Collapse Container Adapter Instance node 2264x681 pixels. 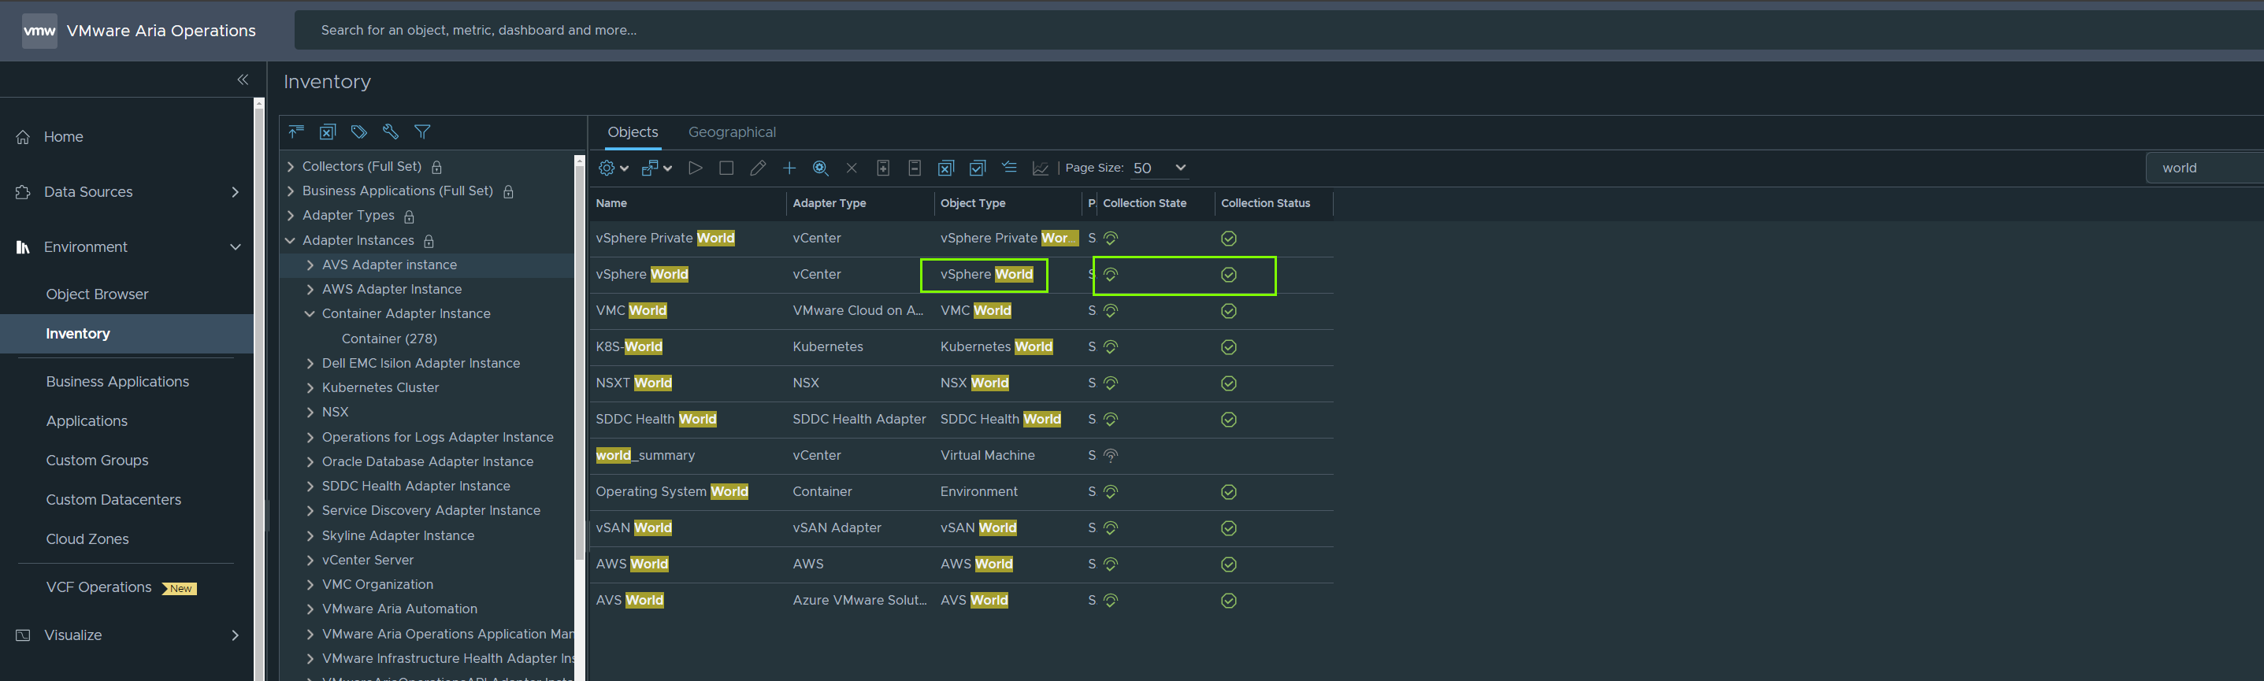310,313
